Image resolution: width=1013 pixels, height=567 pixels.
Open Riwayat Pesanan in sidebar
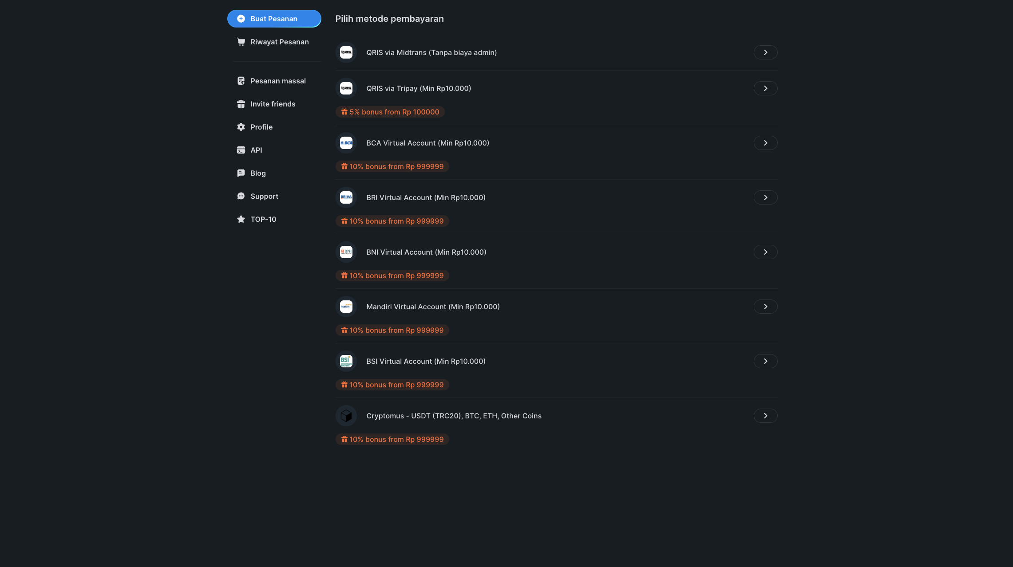coord(279,42)
